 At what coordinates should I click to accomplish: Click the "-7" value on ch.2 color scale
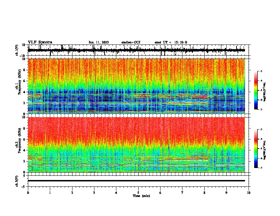(x=261, y=168)
